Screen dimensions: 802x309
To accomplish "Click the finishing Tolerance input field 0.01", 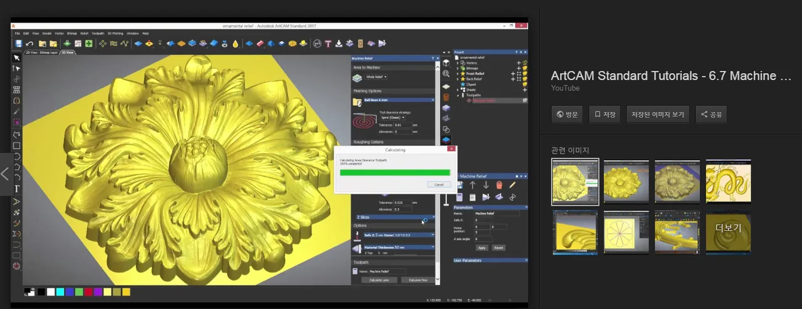I will tap(403, 125).
